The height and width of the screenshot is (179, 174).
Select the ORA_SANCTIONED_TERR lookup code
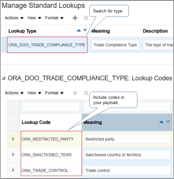(47, 155)
